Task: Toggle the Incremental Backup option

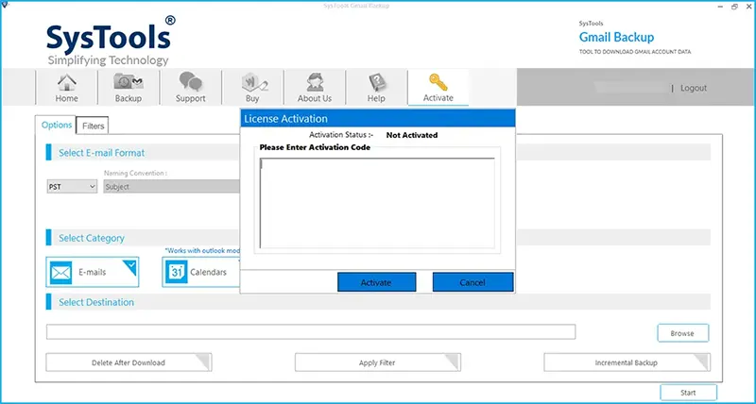Action: (627, 362)
